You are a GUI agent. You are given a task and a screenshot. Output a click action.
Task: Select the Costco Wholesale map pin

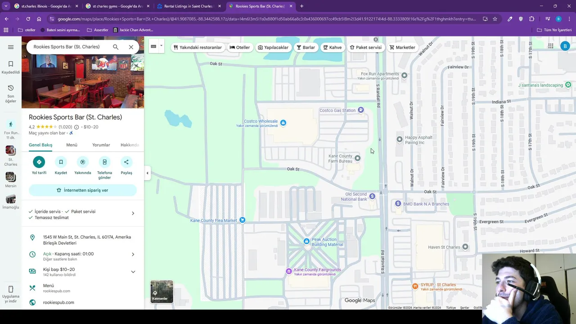point(283,123)
